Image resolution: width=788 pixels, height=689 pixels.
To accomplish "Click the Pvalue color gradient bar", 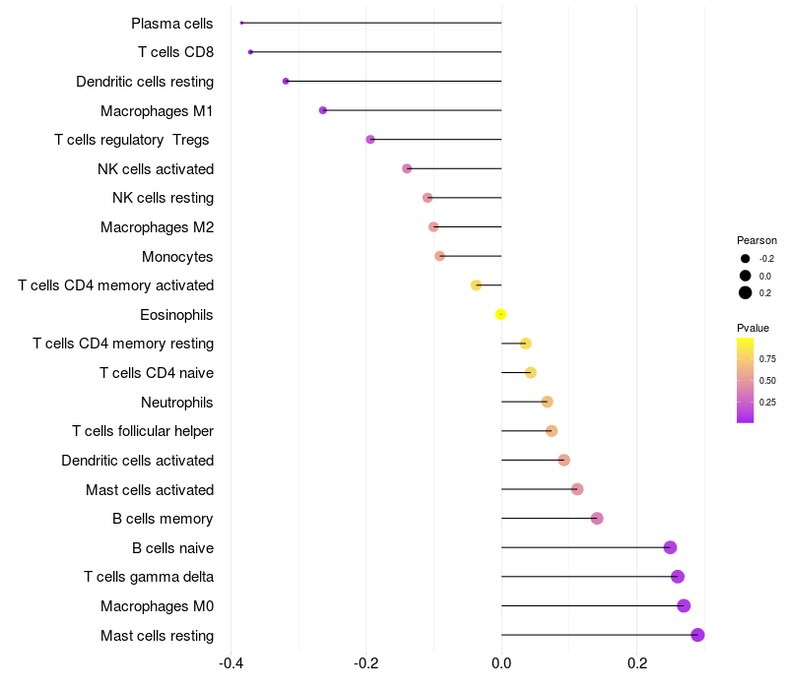I will pos(746,381).
